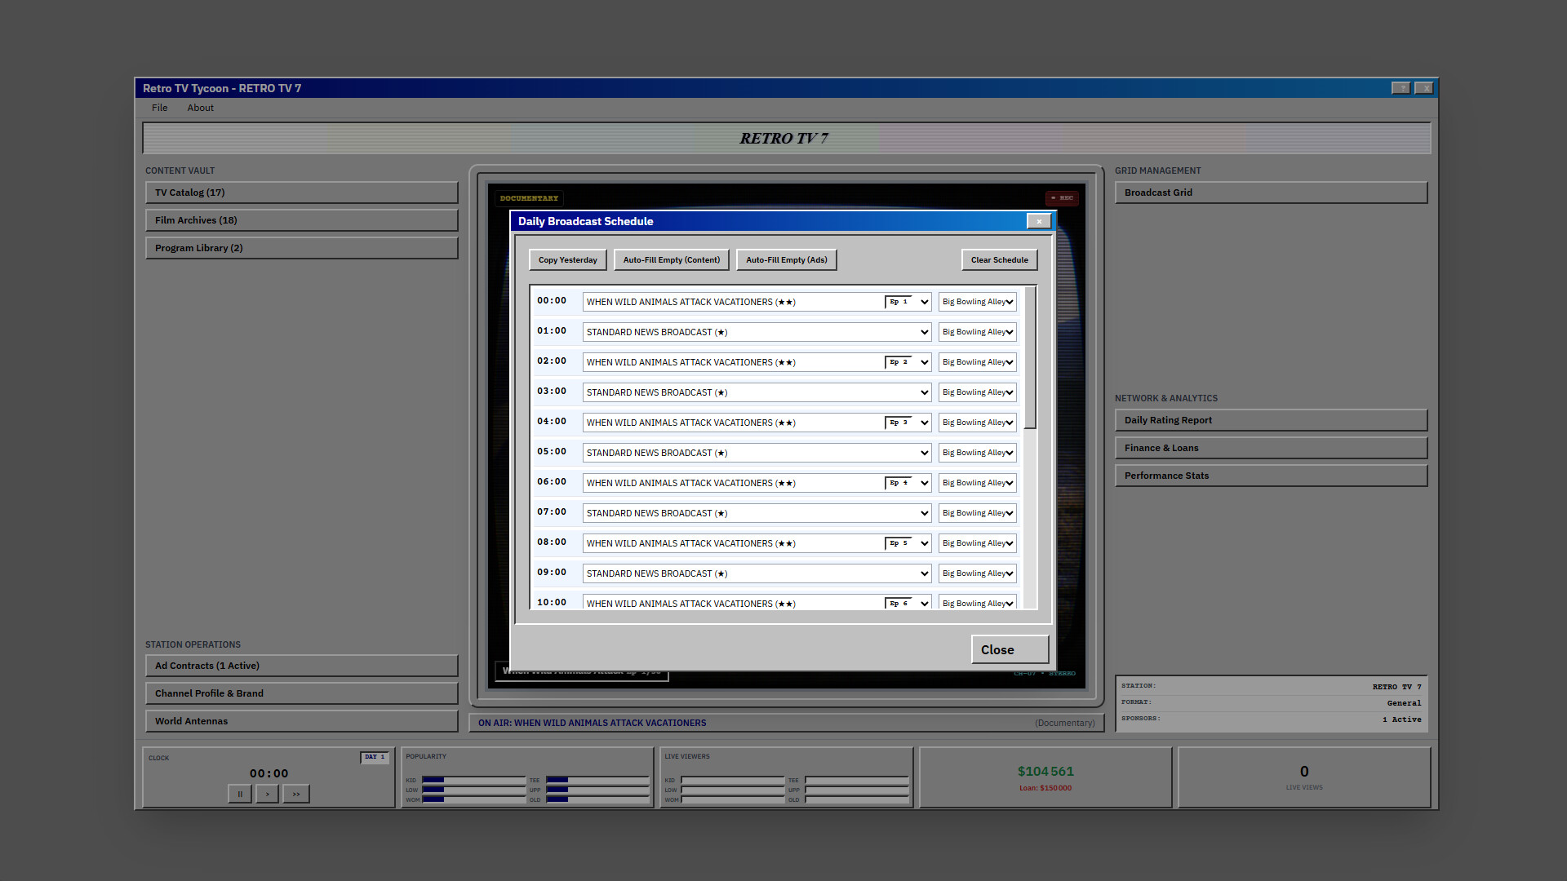The image size is (1567, 881).
Task: Open the 03:00 Big Bowling Alley ad dropdown
Action: coord(978,392)
